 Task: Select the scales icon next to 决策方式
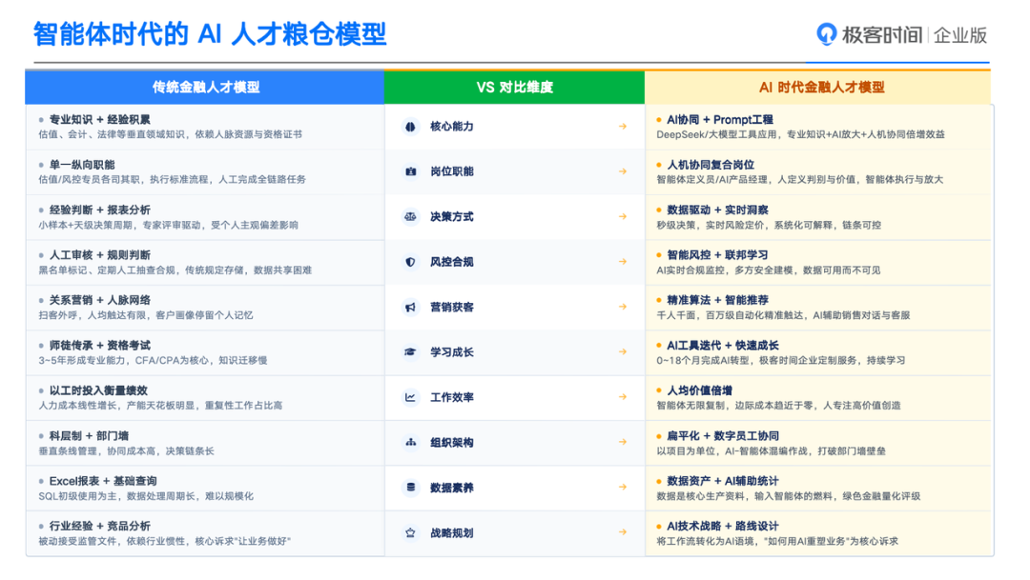point(410,217)
